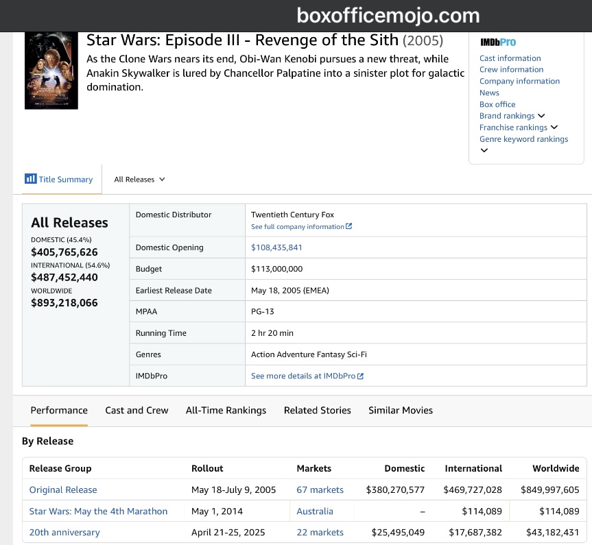Image resolution: width=592 pixels, height=545 pixels.
Task: Open the Related Stories tab
Action: pyautogui.click(x=317, y=410)
